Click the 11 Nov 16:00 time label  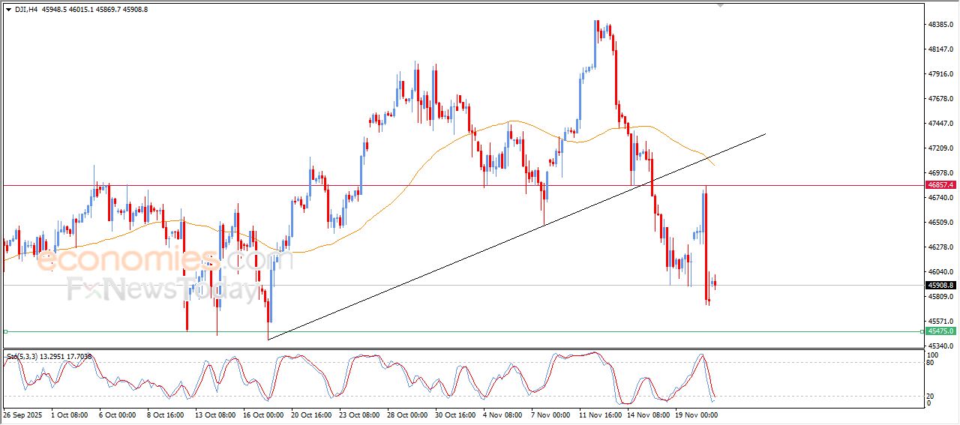tap(599, 414)
